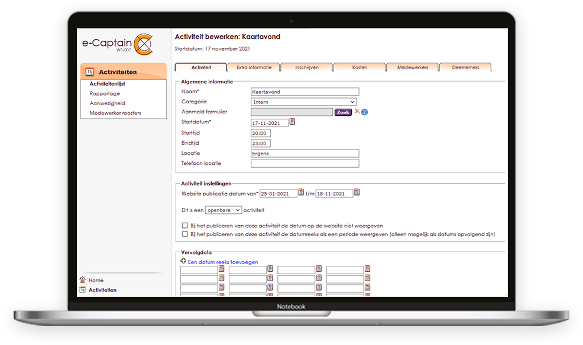The height and width of the screenshot is (345, 583).
Task: Click Activiteiten calendar icon in bottom sidebar
Action: [83, 289]
